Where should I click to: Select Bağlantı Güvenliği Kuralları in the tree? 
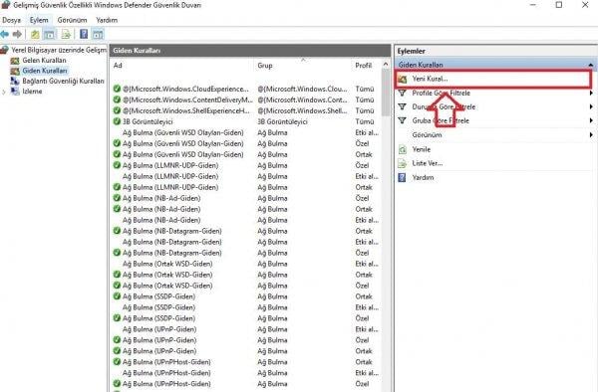63,81
